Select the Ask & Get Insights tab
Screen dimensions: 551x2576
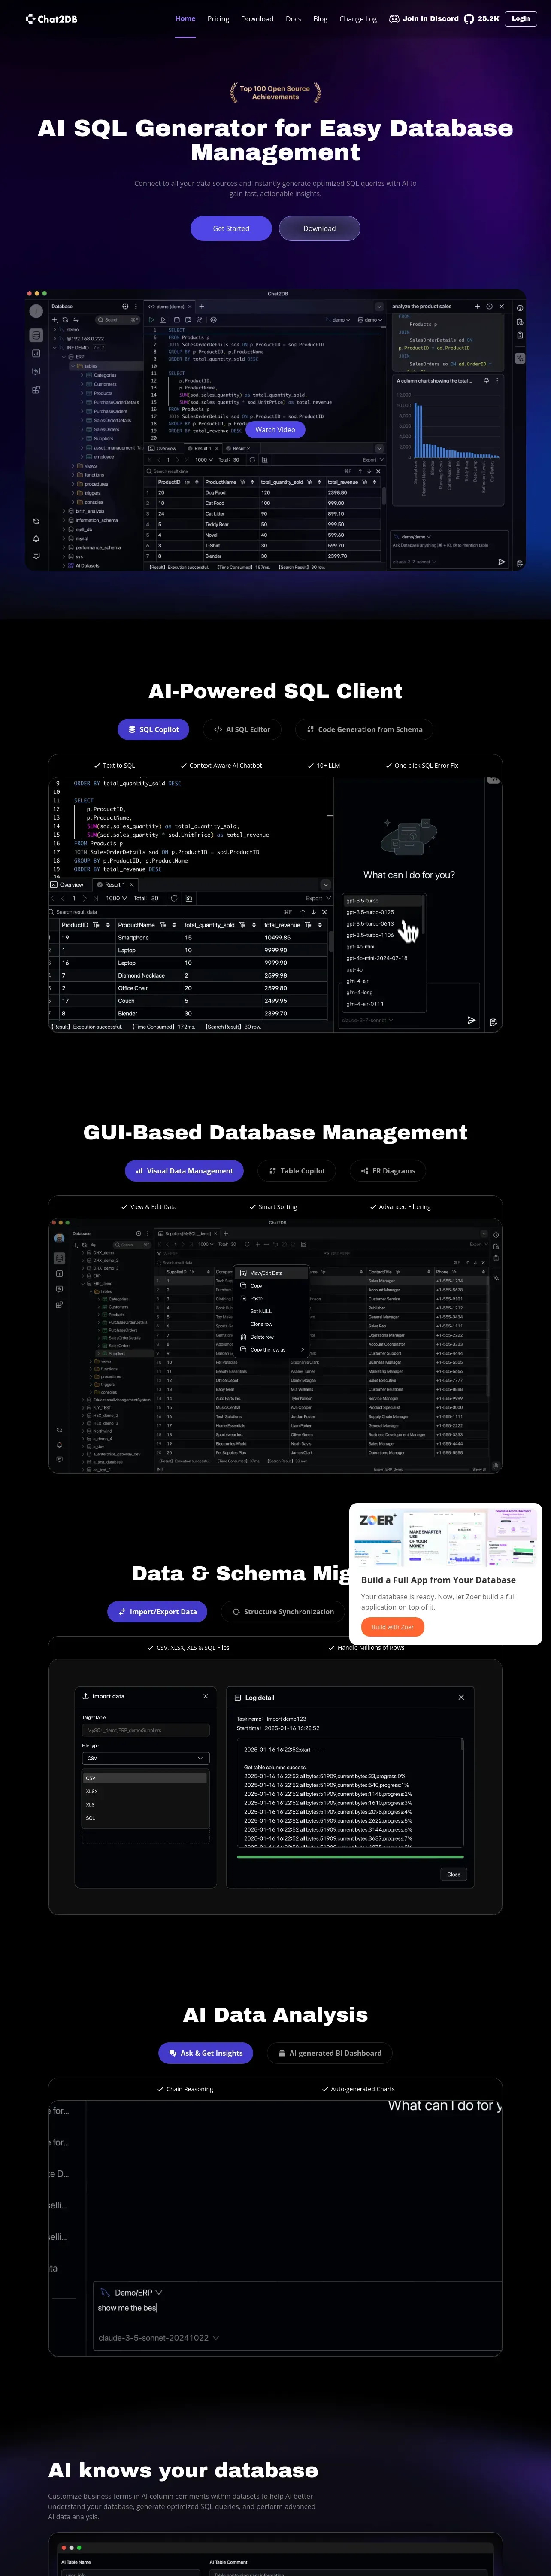point(205,2053)
